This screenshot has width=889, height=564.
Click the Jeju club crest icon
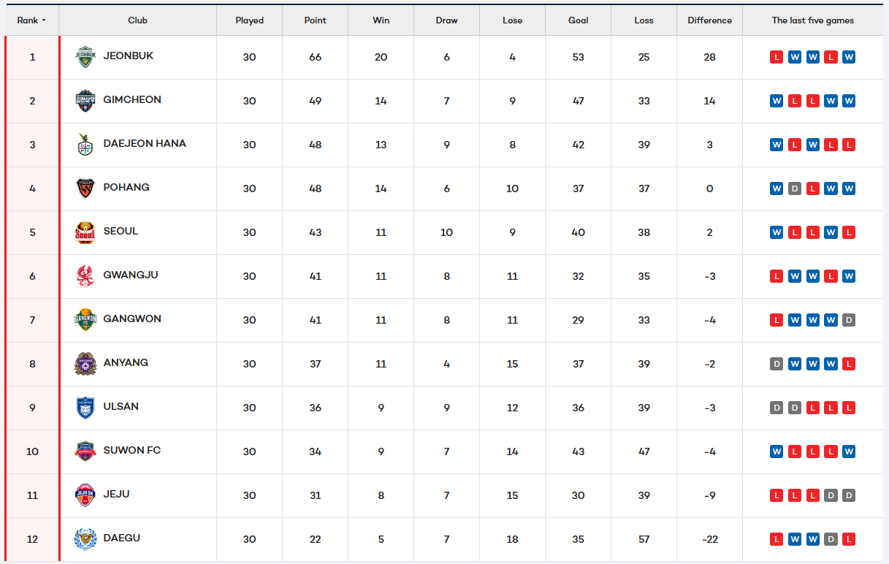pos(85,495)
